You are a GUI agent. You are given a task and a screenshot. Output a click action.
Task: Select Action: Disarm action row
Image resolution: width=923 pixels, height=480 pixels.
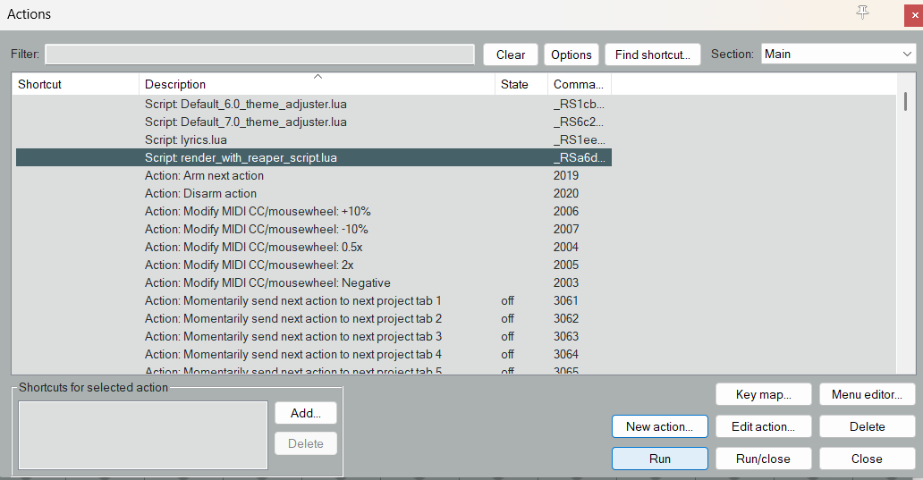[313, 194]
